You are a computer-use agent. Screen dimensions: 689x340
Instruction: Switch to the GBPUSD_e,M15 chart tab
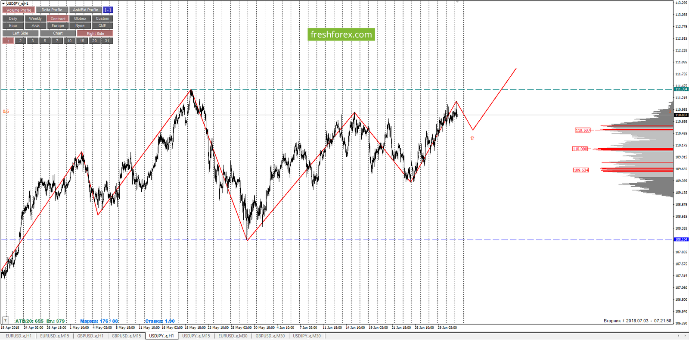[x=126, y=336]
